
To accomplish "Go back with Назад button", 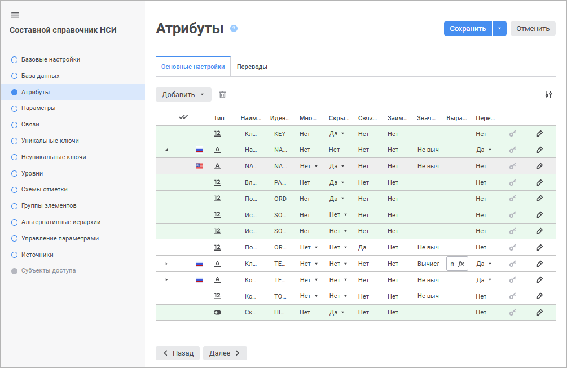I will [x=178, y=353].
